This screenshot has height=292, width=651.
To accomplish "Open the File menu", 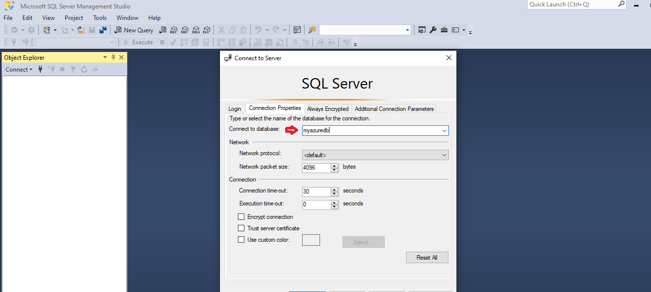I will tap(8, 17).
